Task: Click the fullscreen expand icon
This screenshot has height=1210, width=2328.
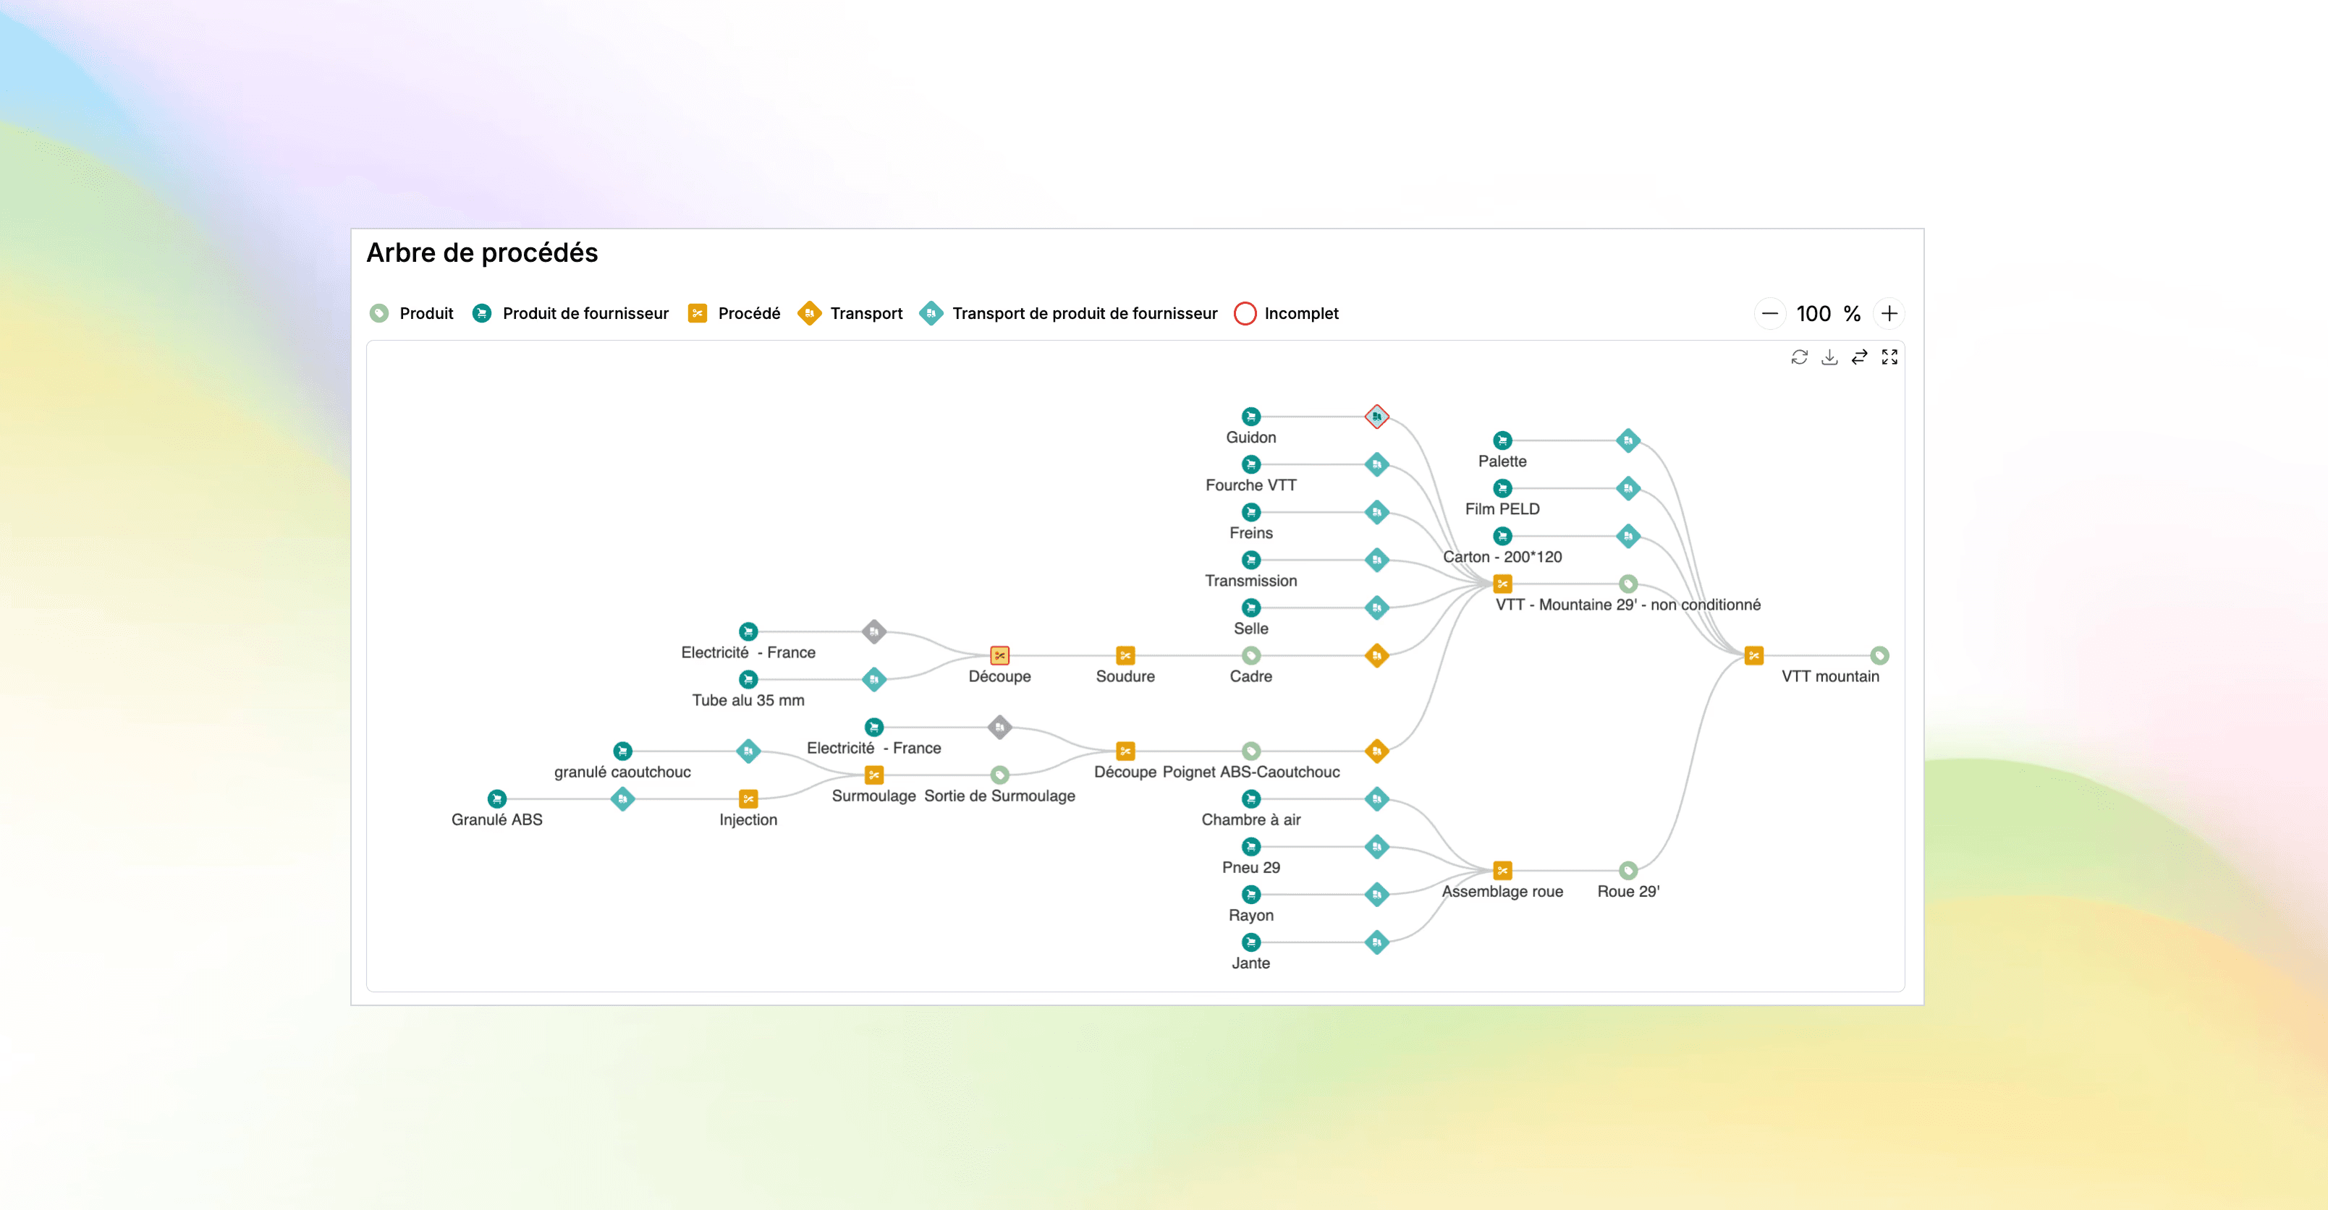Action: point(1889,357)
